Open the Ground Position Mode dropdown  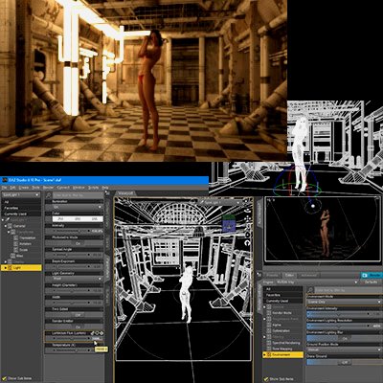point(344,350)
